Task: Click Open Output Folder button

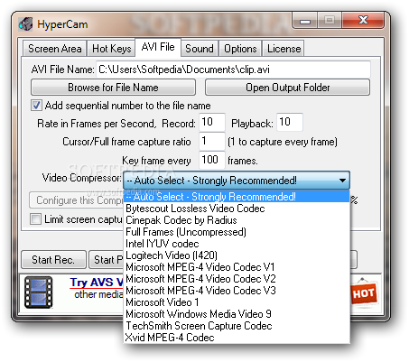Action: (288, 88)
